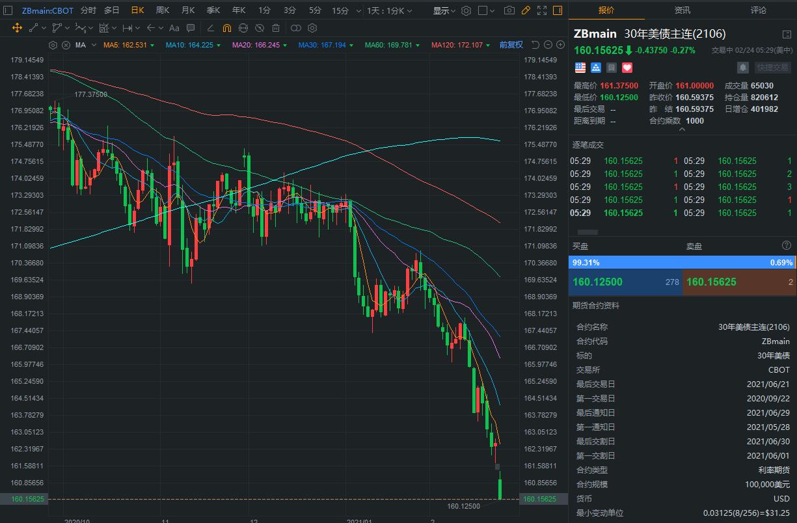Switch the chart to 周K weekly period
This screenshot has width=797, height=523.
tap(162, 10)
